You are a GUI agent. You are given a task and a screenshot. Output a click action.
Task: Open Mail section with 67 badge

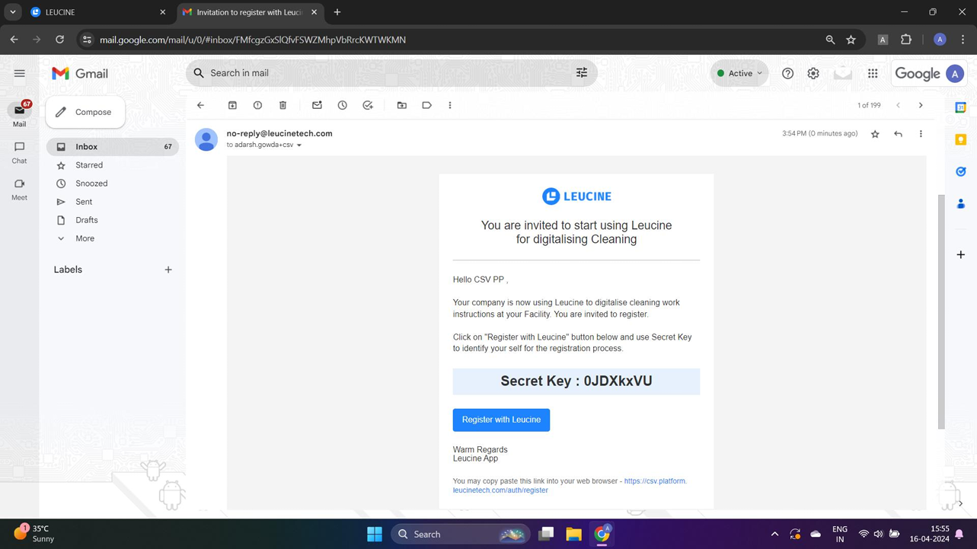[19, 114]
